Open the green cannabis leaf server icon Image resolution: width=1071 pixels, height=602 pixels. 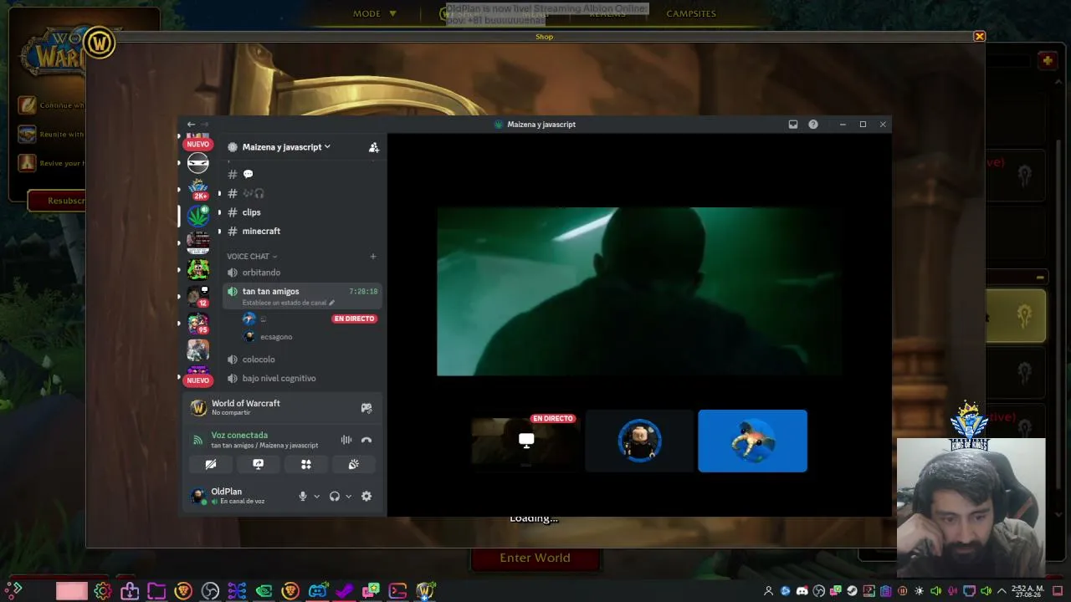coord(198,216)
